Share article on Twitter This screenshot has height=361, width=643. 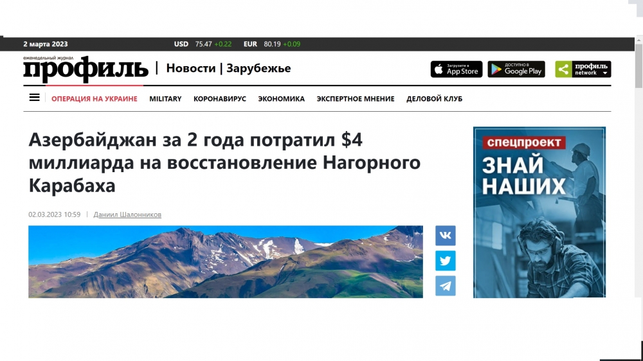click(x=445, y=260)
